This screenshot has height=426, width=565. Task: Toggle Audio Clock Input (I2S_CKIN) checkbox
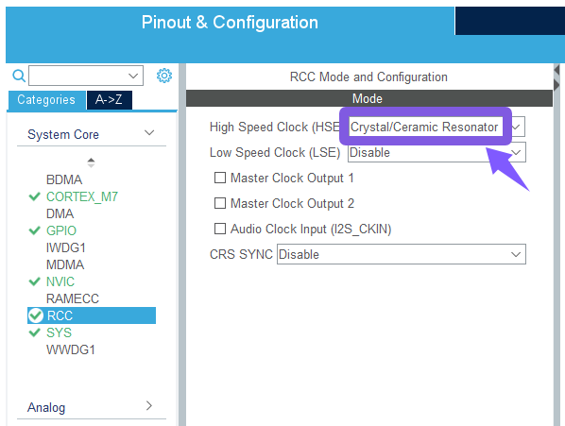220,229
